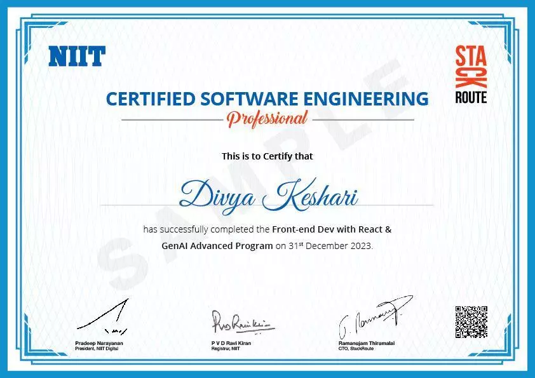535x378 pixels.
Task: Click the QR code on the certificate
Action: [471, 322]
